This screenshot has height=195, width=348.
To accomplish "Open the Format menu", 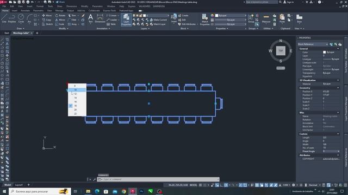I will (x=40, y=6).
